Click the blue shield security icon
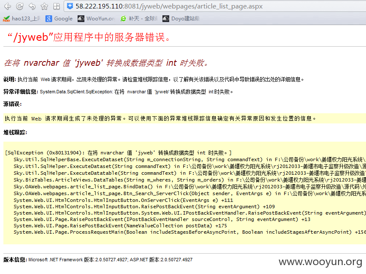Screen dimensions: 366x274 click(x=70, y=6)
